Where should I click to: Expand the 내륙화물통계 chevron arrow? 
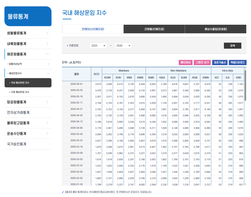[x=47, y=44]
